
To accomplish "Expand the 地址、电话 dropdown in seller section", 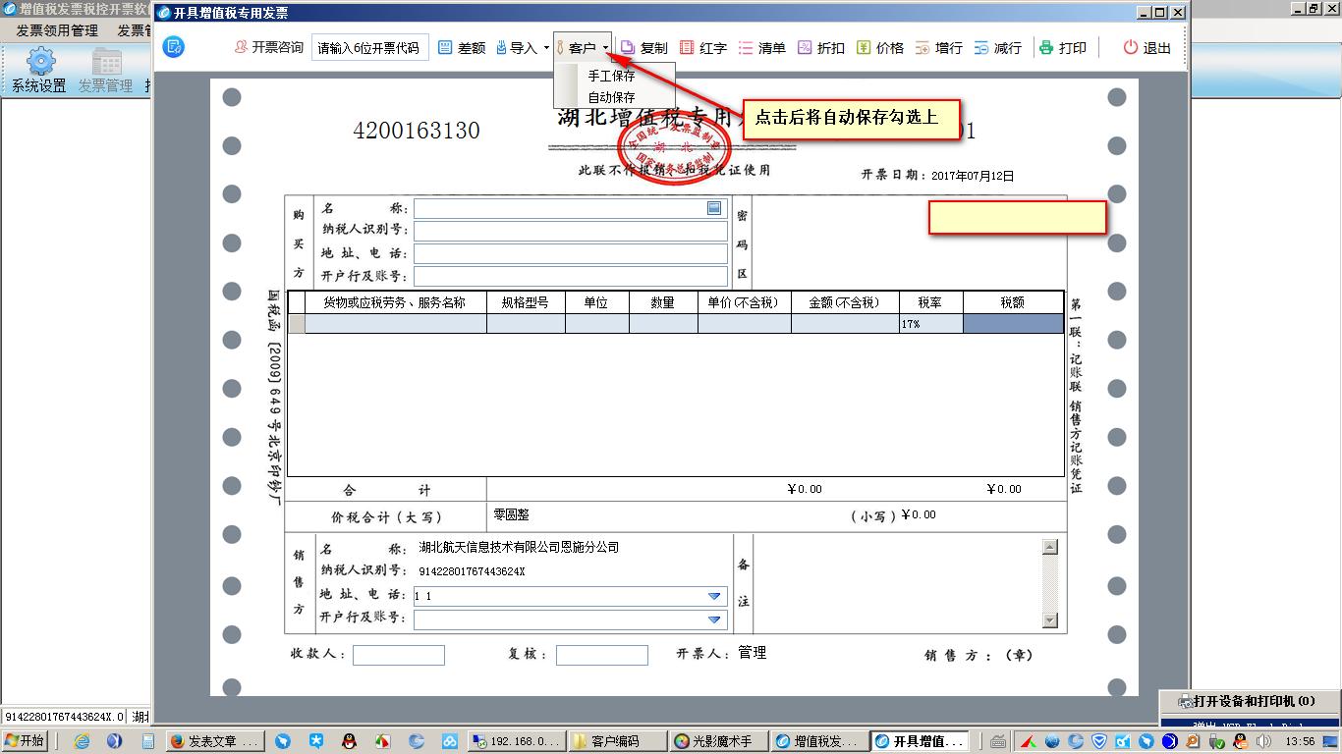I will coord(714,596).
